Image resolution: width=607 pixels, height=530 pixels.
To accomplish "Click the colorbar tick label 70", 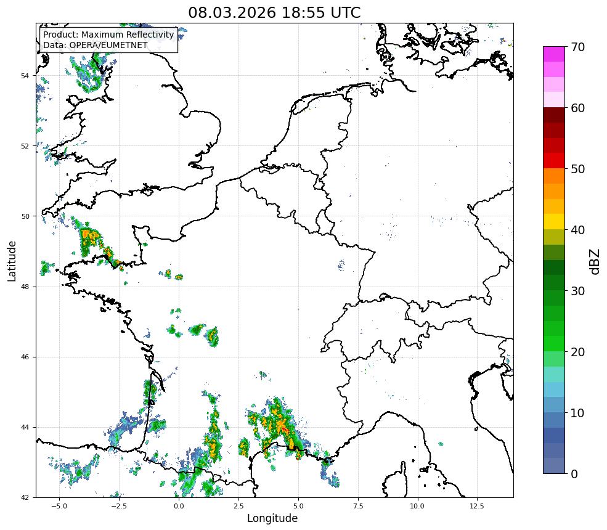I will click(577, 47).
